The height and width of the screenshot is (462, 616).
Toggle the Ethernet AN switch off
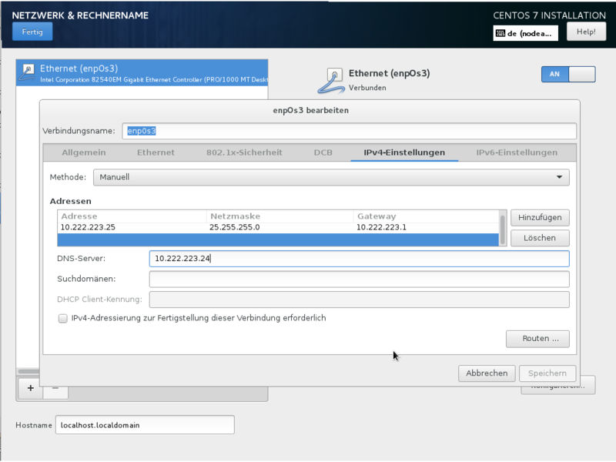click(x=568, y=74)
